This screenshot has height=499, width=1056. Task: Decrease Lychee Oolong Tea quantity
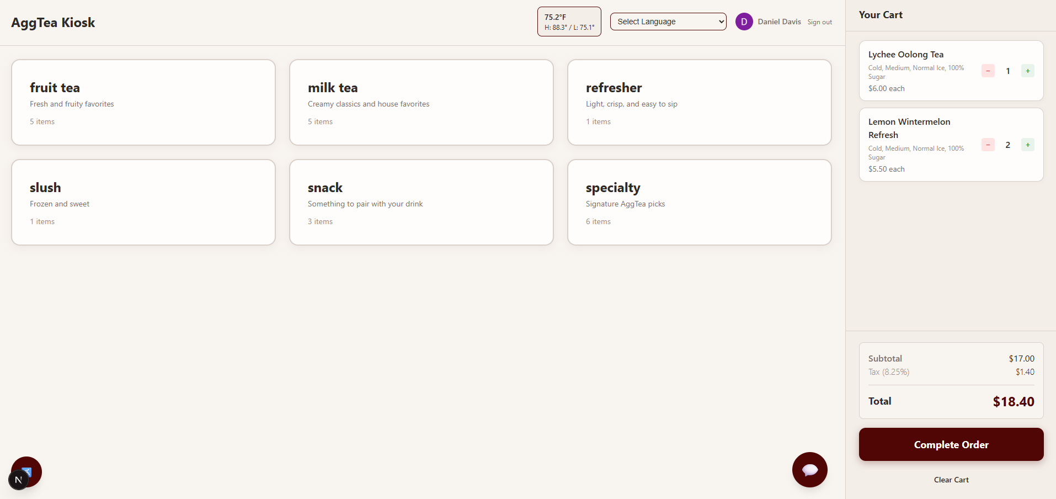coord(988,71)
